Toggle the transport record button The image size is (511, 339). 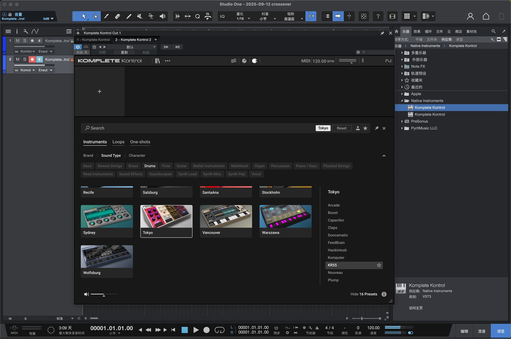tap(207, 330)
